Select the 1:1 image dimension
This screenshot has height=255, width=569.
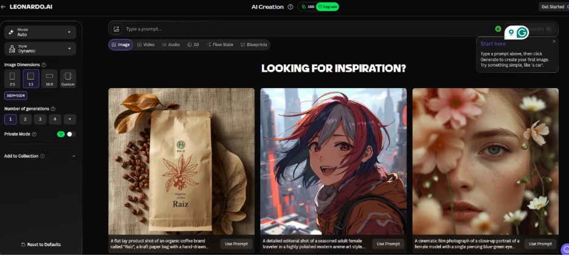pyautogui.click(x=31, y=78)
